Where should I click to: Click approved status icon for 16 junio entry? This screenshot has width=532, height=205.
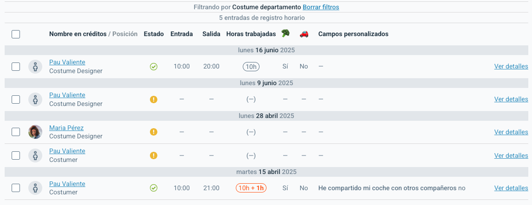pyautogui.click(x=154, y=67)
